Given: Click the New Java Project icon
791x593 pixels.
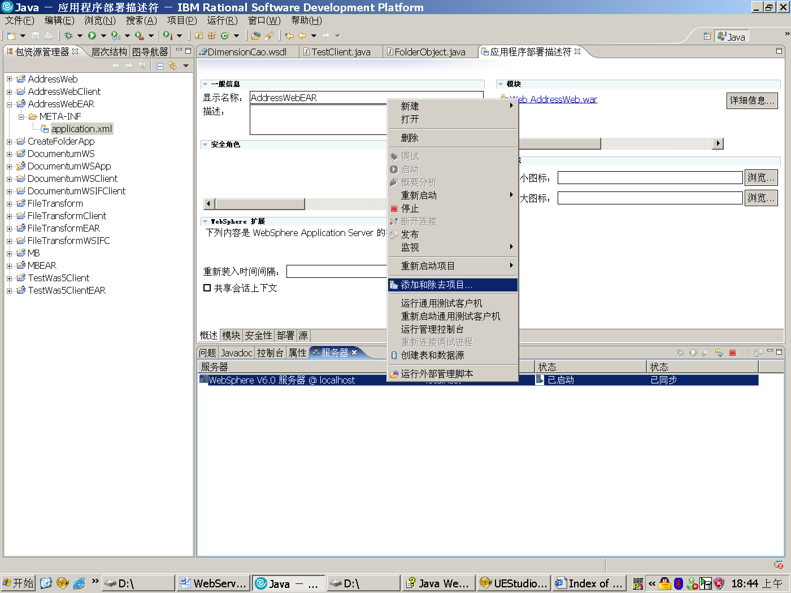Looking at the screenshot, I should (199, 36).
